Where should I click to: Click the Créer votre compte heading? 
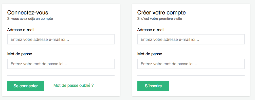coord(161,12)
